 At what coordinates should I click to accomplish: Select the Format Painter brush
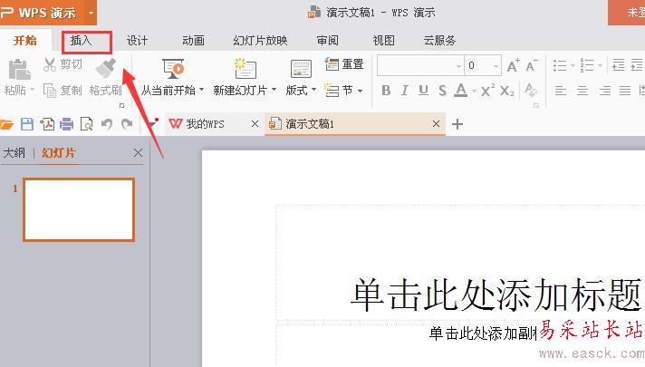105,68
